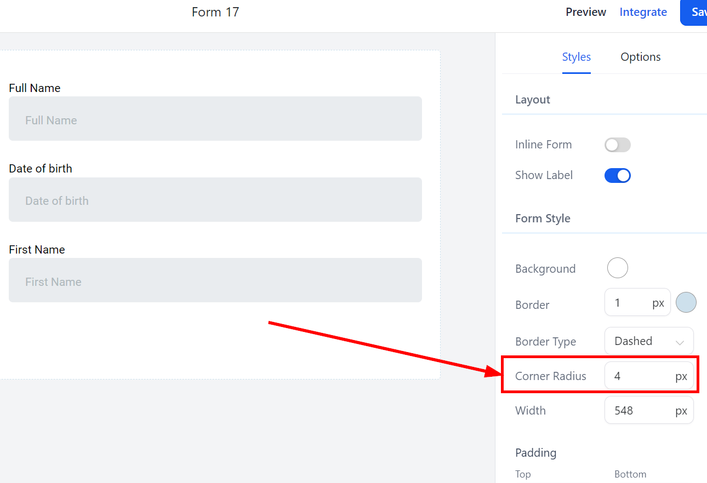Switch to the Styles tab

pyautogui.click(x=576, y=57)
